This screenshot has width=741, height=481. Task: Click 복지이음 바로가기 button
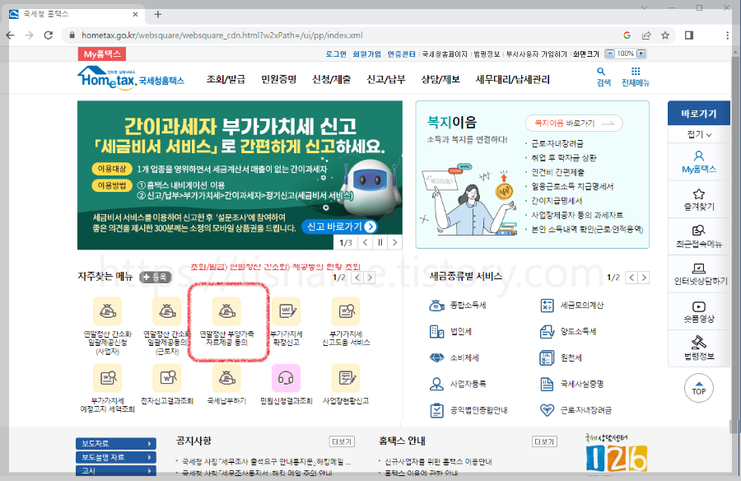point(574,124)
